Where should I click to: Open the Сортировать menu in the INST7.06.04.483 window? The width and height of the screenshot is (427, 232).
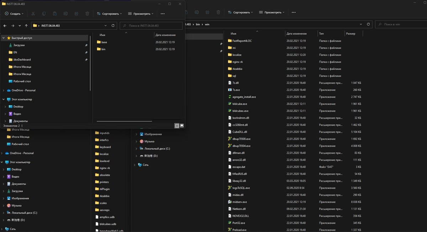[109, 14]
